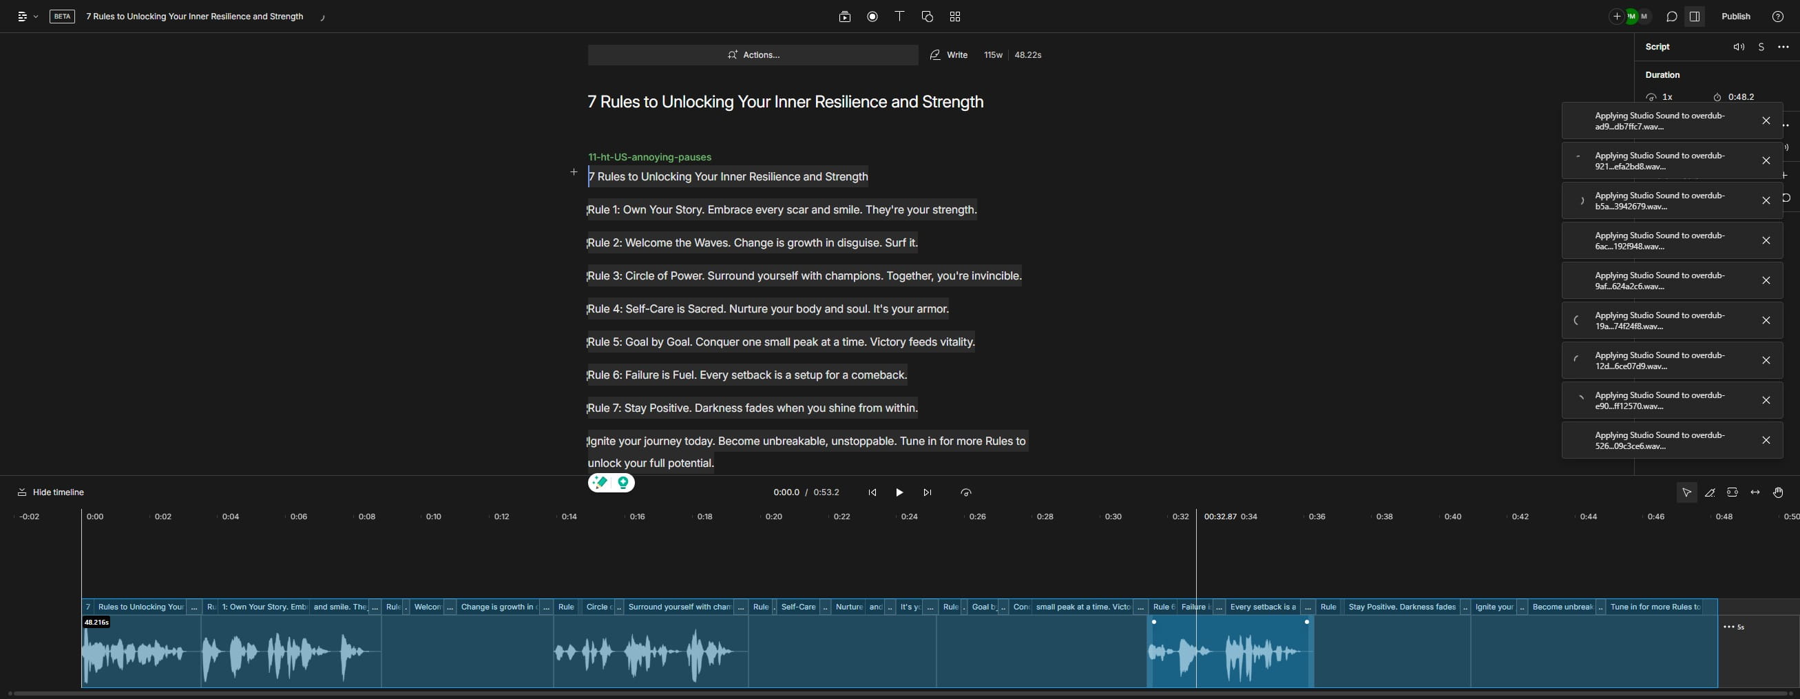Dismiss the overdub-921...efa2bd8.wav notification
This screenshot has width=1800, height=699.
1766,160
